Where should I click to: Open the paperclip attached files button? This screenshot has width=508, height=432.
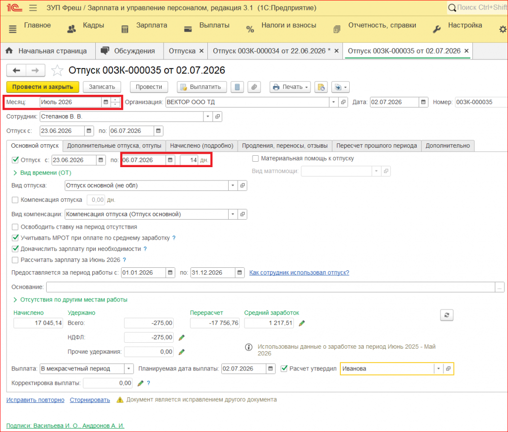[254, 87]
